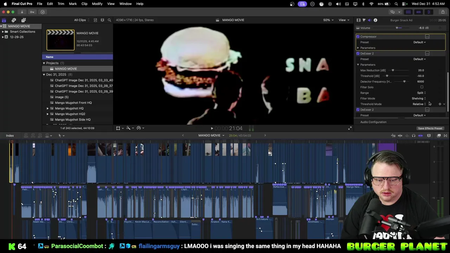Open the Trim menu
Image resolution: width=450 pixels, height=253 pixels.
(61, 4)
